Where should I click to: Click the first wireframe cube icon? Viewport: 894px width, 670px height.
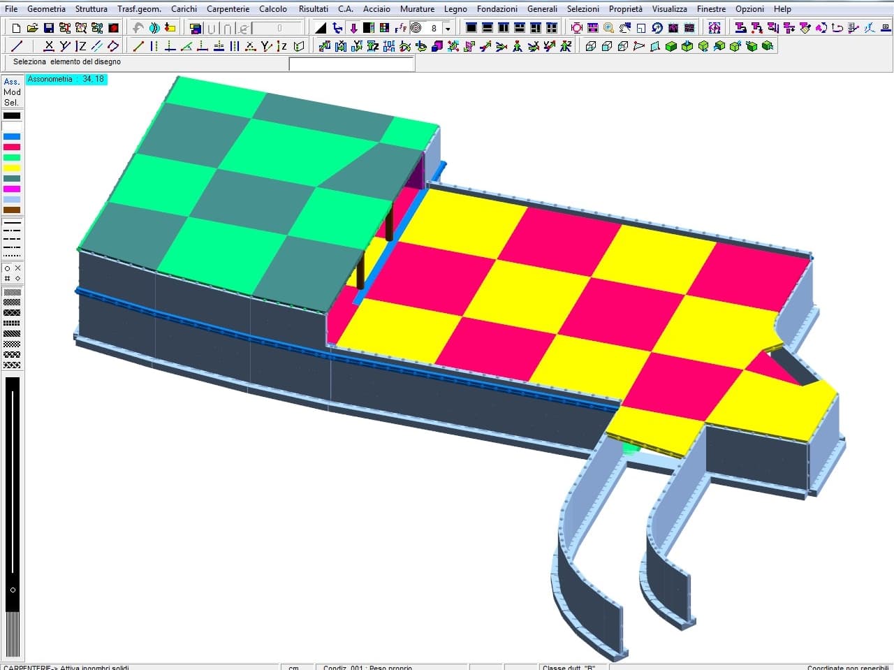590,46
